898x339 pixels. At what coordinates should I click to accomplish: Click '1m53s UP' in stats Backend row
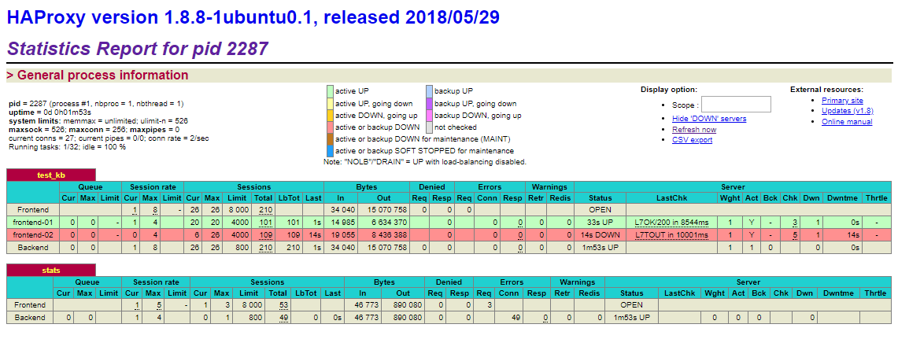(631, 317)
